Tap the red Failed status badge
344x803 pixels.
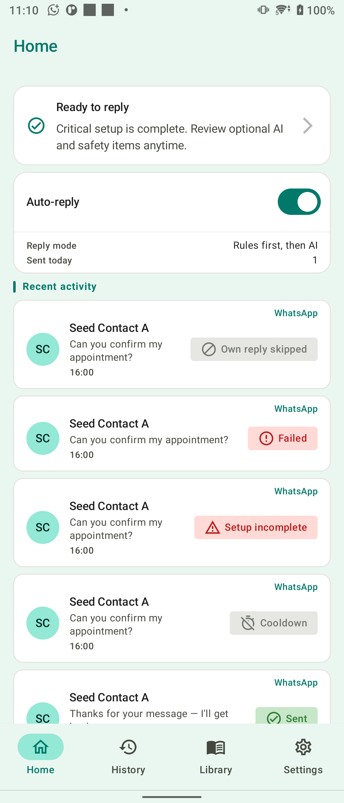pyautogui.click(x=282, y=438)
